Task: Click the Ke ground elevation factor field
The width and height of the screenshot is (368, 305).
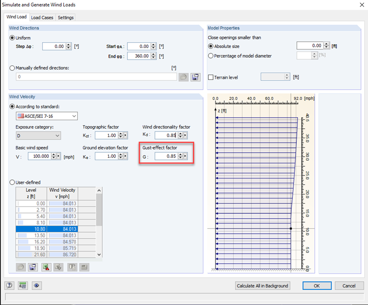Action: coord(107,156)
